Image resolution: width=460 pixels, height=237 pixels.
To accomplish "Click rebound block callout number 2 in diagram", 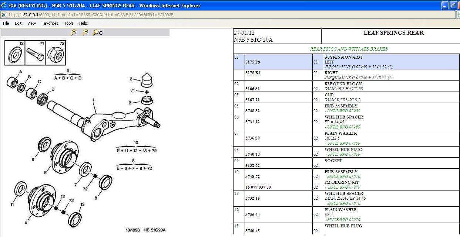I will pos(131,79).
